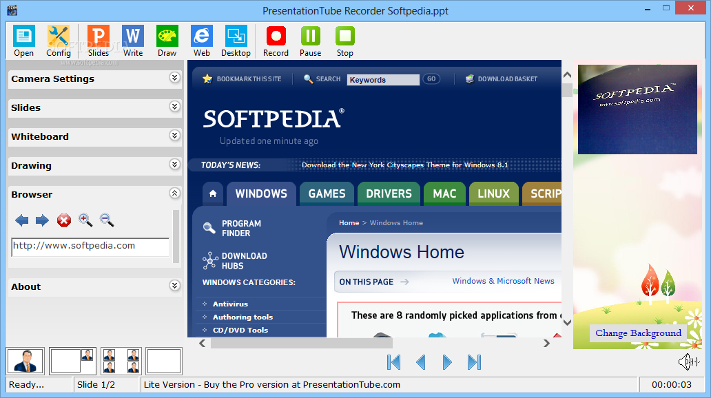
Task: Click the Today's News headline link
Action: tap(405, 165)
